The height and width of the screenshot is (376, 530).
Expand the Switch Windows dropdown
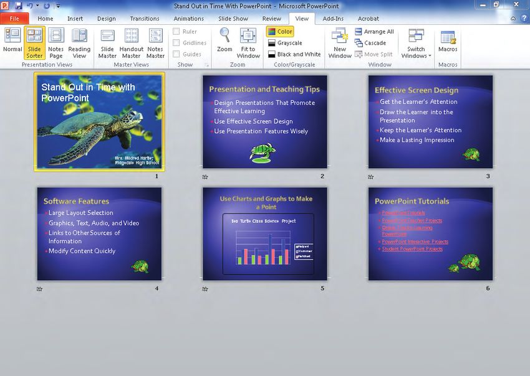(416, 43)
